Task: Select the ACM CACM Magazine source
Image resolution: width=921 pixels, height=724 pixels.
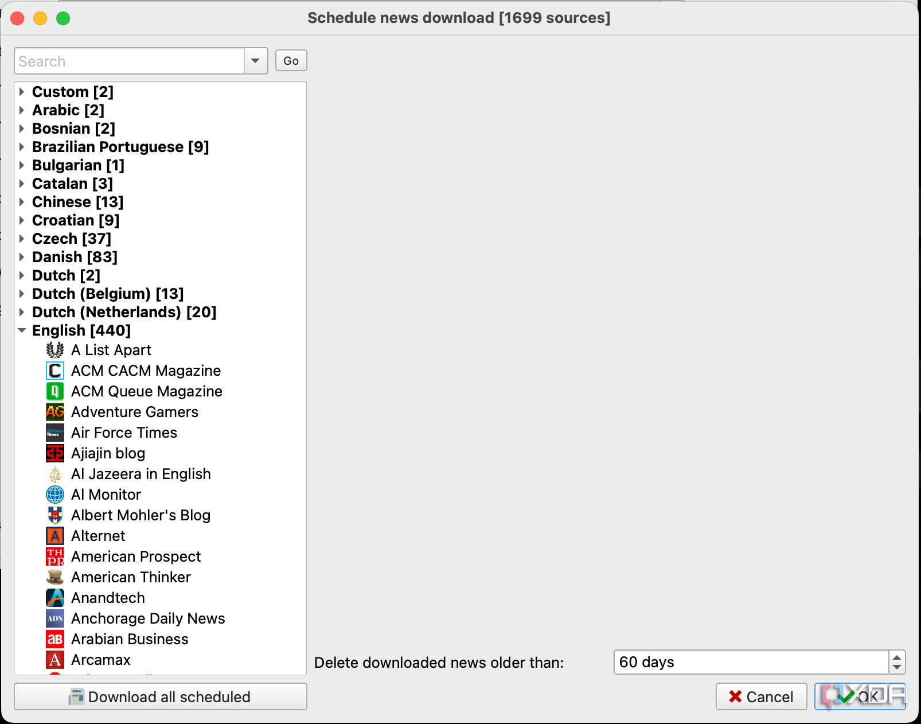Action: tap(146, 371)
